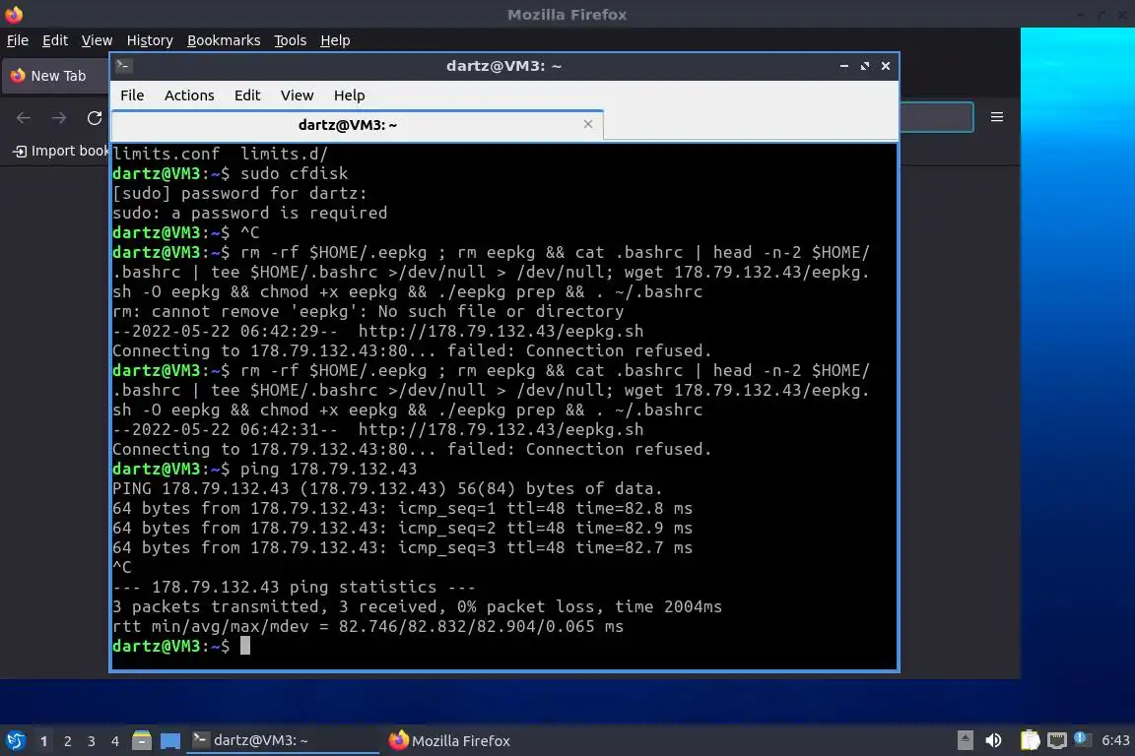Click the 6:43 clock in the taskbar
1135x756 pixels.
(x=1114, y=740)
